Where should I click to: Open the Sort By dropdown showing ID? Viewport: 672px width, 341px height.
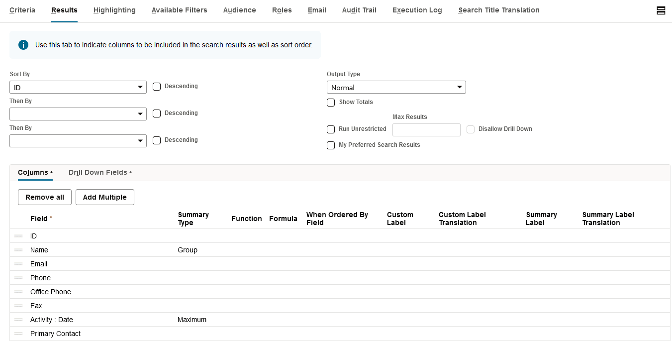(x=78, y=86)
